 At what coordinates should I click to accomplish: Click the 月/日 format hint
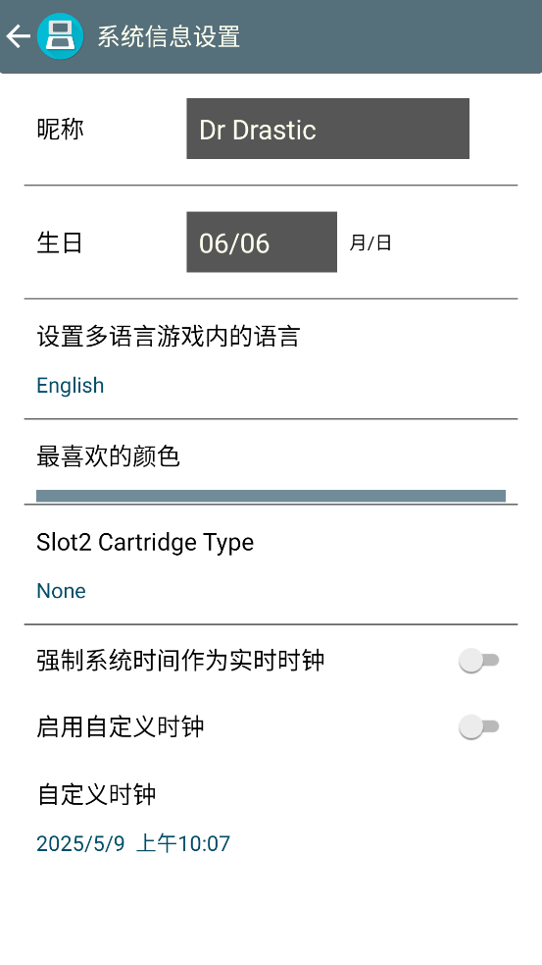pyautogui.click(x=370, y=242)
